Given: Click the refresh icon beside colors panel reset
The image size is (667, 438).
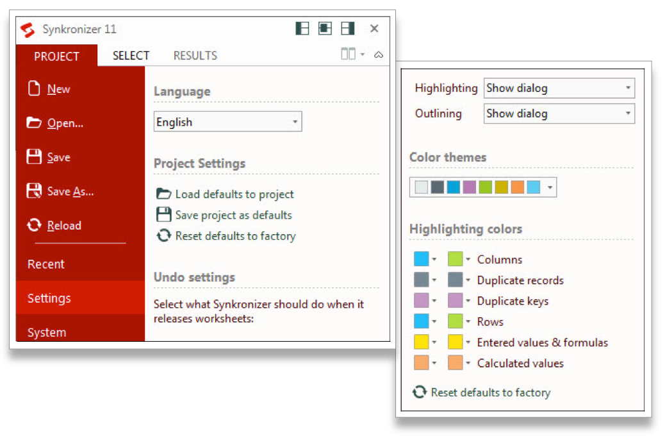Looking at the screenshot, I should click(420, 392).
